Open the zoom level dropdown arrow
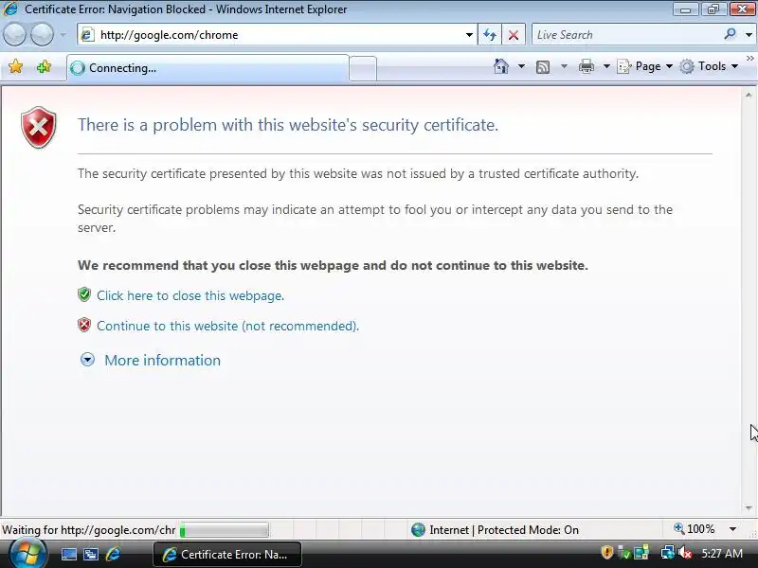758x568 pixels. (732, 529)
